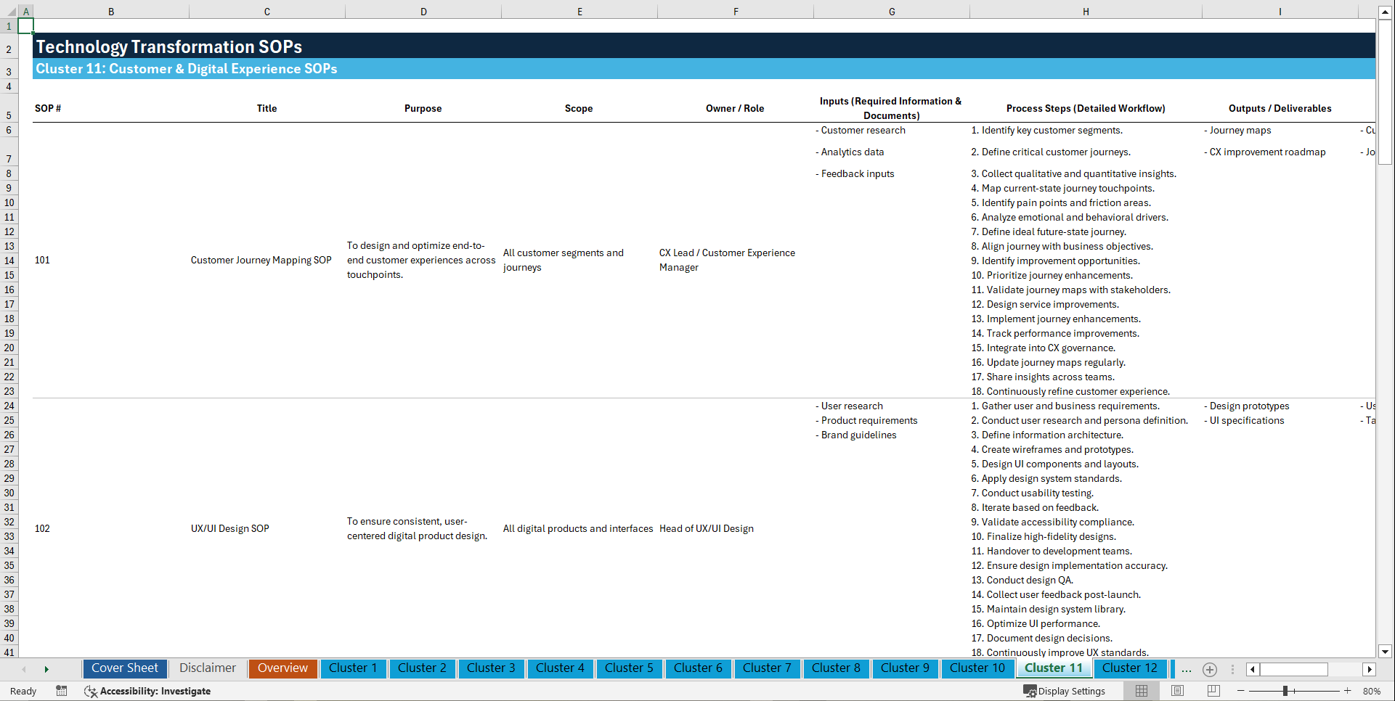Select the Disclaimer sheet tab
The width and height of the screenshot is (1395, 701).
207,668
